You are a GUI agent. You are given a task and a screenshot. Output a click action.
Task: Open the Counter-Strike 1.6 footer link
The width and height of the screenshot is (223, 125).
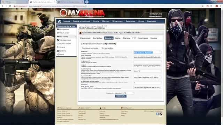(x=62, y=111)
